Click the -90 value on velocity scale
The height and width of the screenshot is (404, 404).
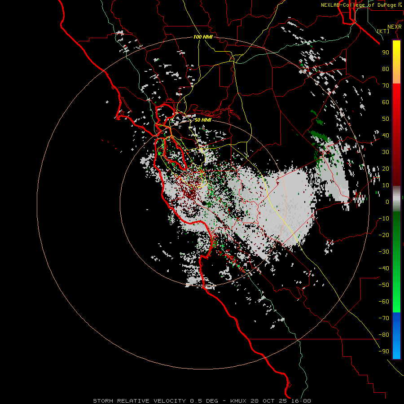point(384,351)
